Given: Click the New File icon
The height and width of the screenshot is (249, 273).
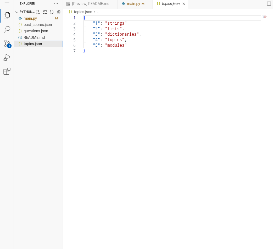Looking at the screenshot, I should (38, 12).
